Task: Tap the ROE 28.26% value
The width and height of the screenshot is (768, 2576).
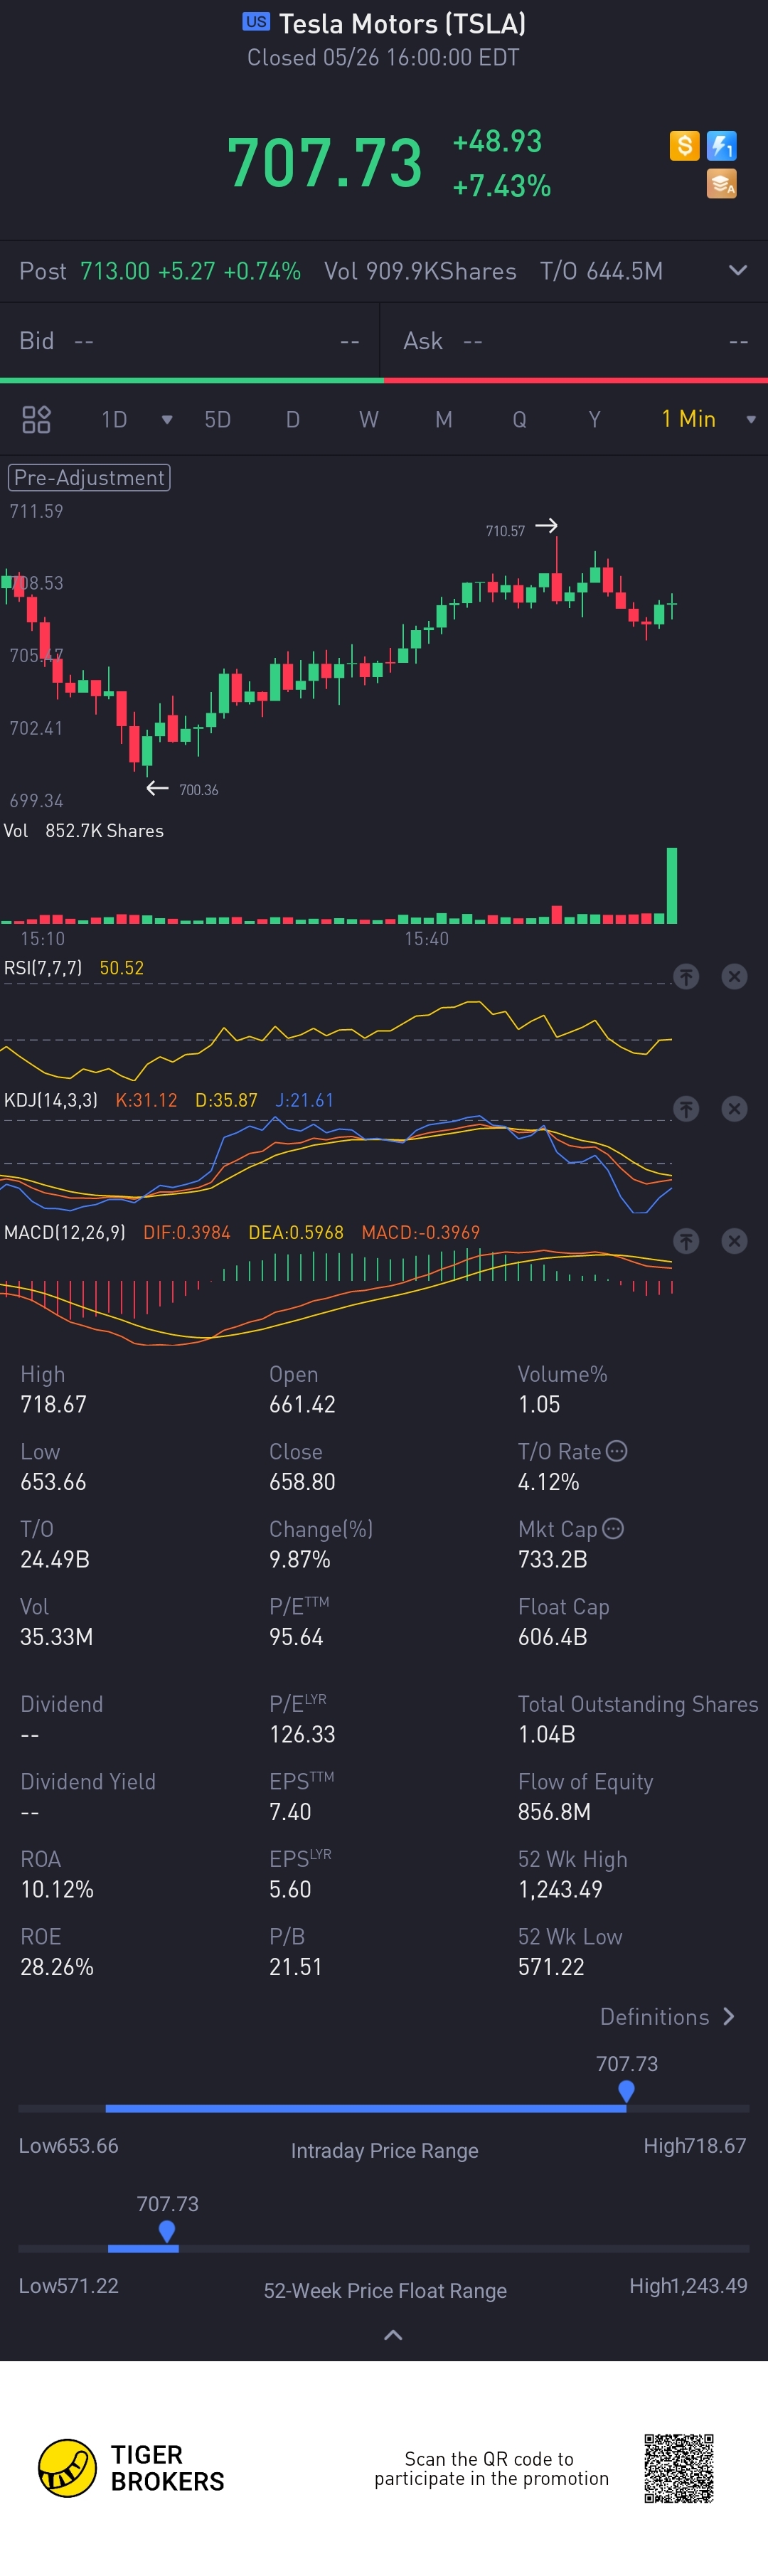Action: [x=57, y=1966]
